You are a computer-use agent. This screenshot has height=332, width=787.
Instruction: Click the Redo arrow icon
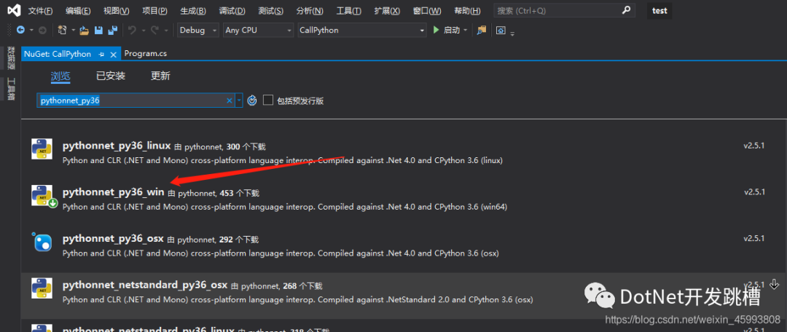pyautogui.click(x=154, y=30)
